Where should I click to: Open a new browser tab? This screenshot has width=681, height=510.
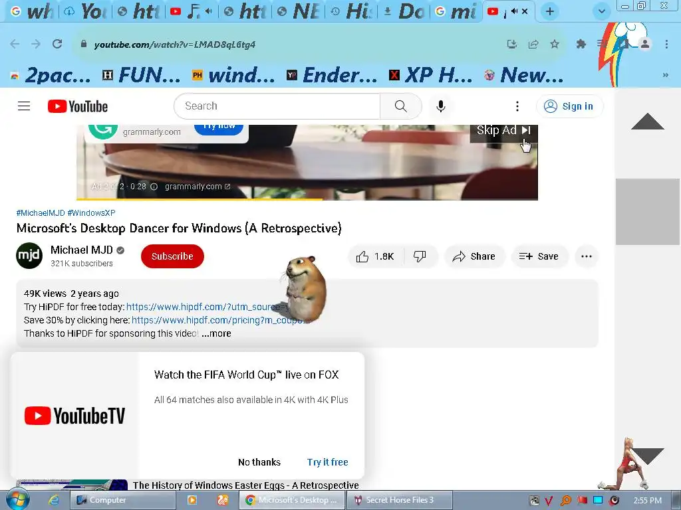[550, 12]
